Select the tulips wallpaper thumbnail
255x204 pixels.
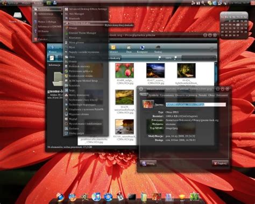(x=124, y=71)
